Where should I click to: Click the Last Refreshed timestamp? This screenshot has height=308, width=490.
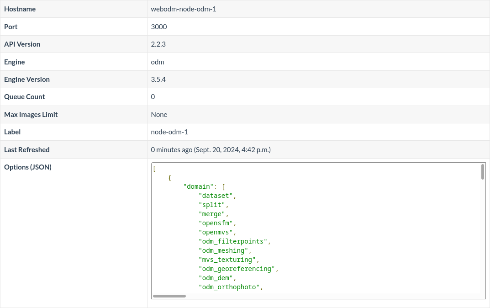211,149
